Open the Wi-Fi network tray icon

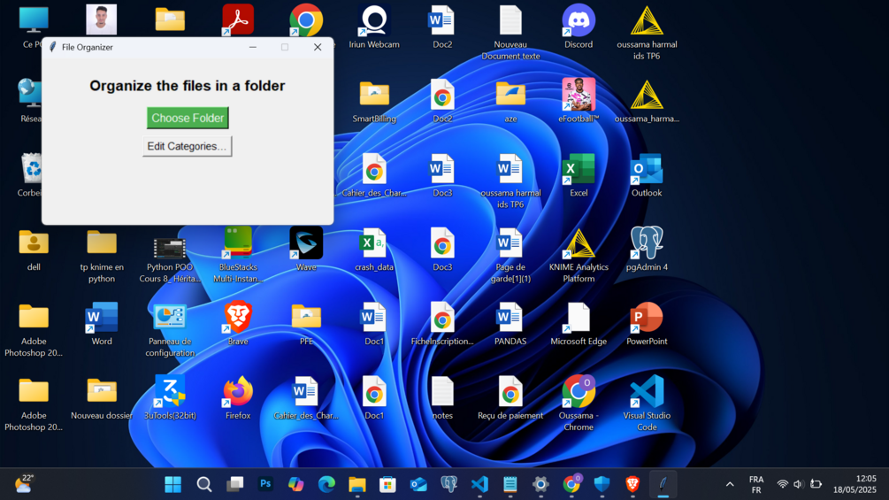(783, 484)
